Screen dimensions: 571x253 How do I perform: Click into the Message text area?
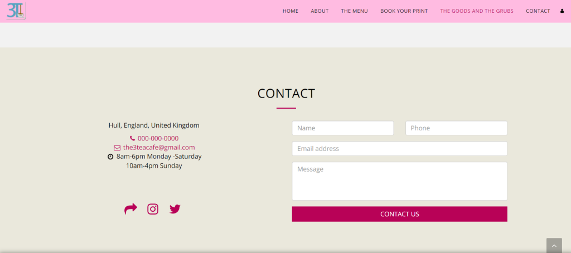[399, 181]
